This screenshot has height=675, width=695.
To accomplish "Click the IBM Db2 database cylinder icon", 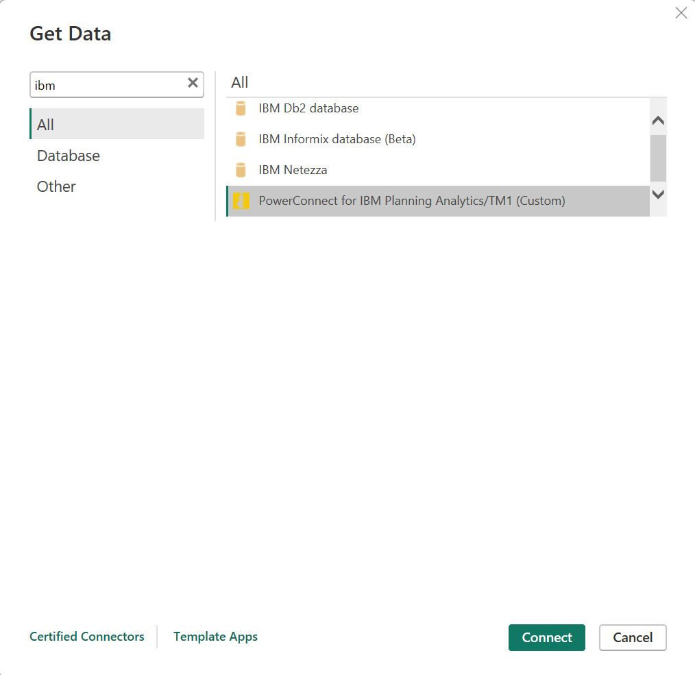I will [241, 108].
